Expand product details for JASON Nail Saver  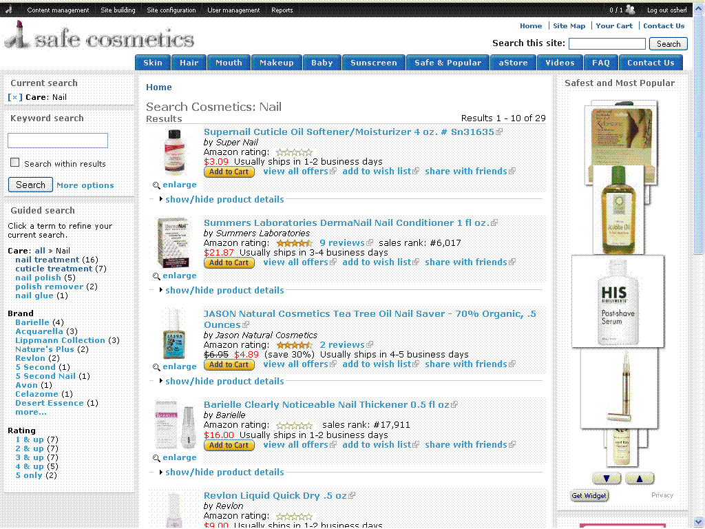click(224, 381)
